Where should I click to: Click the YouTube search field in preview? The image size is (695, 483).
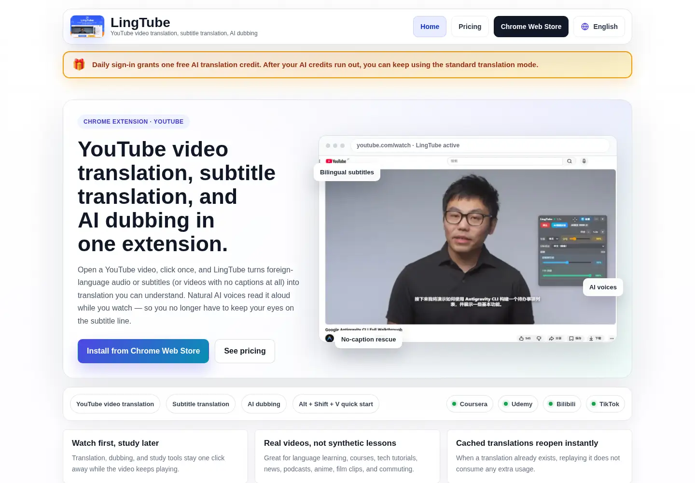[x=505, y=161]
